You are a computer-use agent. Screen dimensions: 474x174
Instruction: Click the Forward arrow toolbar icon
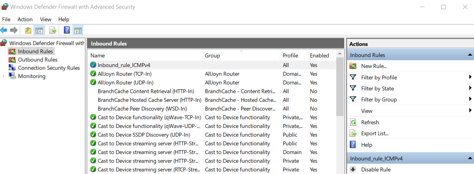14,30
